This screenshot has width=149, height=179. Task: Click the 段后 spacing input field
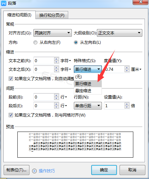tap(44, 106)
